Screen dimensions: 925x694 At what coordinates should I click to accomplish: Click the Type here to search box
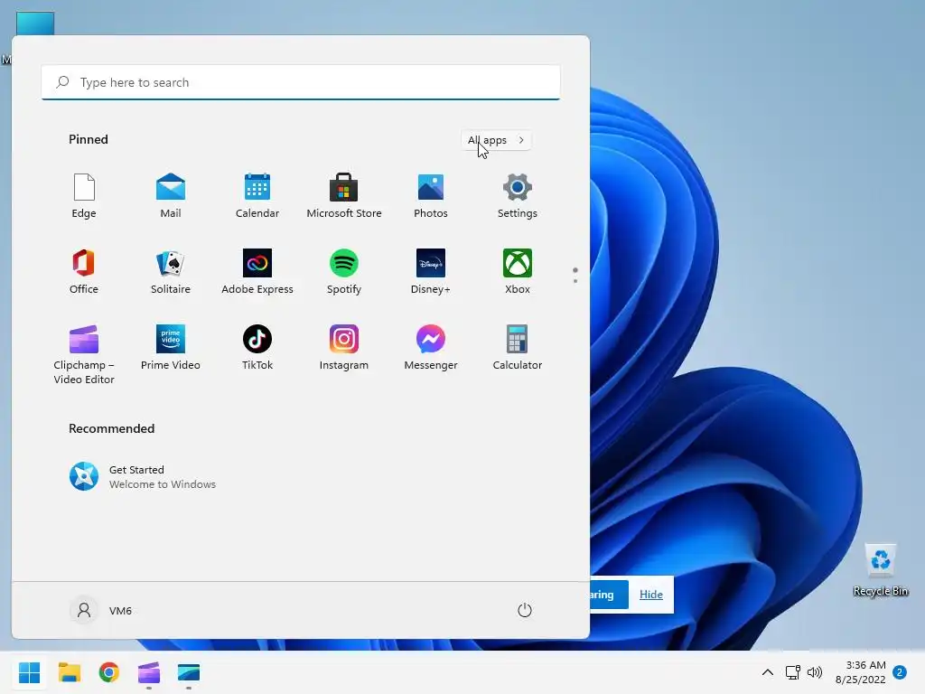(301, 82)
